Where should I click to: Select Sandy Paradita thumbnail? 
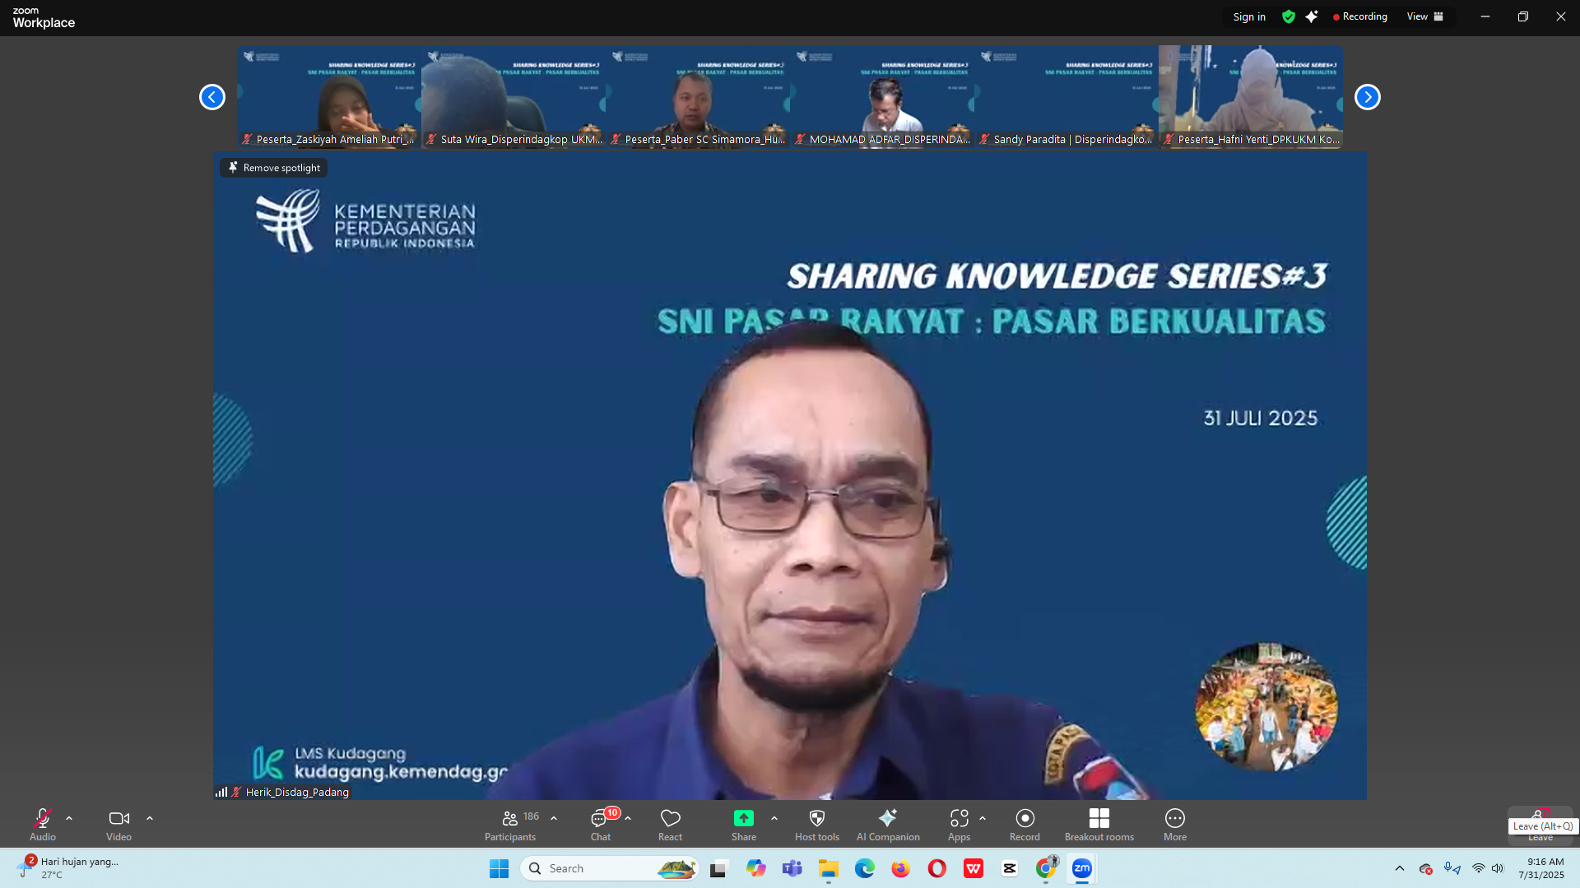(x=1066, y=97)
